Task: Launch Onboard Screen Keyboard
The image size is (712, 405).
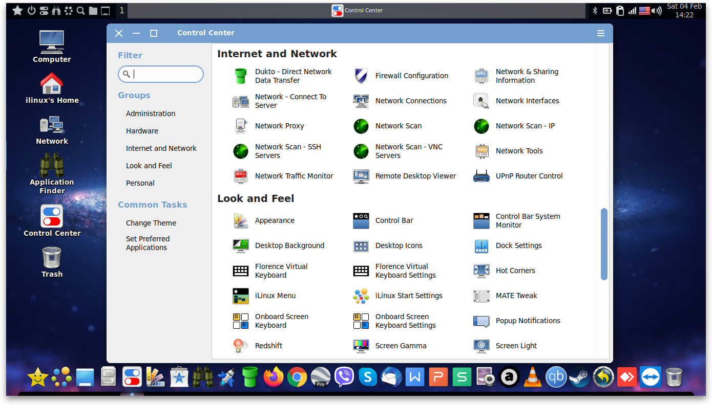Action: pyautogui.click(x=271, y=321)
